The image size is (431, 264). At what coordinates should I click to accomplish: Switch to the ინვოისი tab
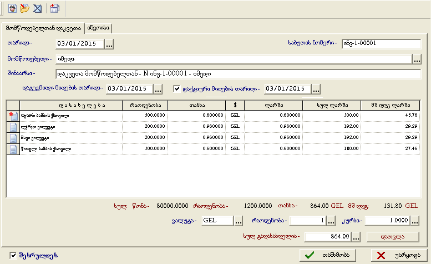tap(98, 28)
